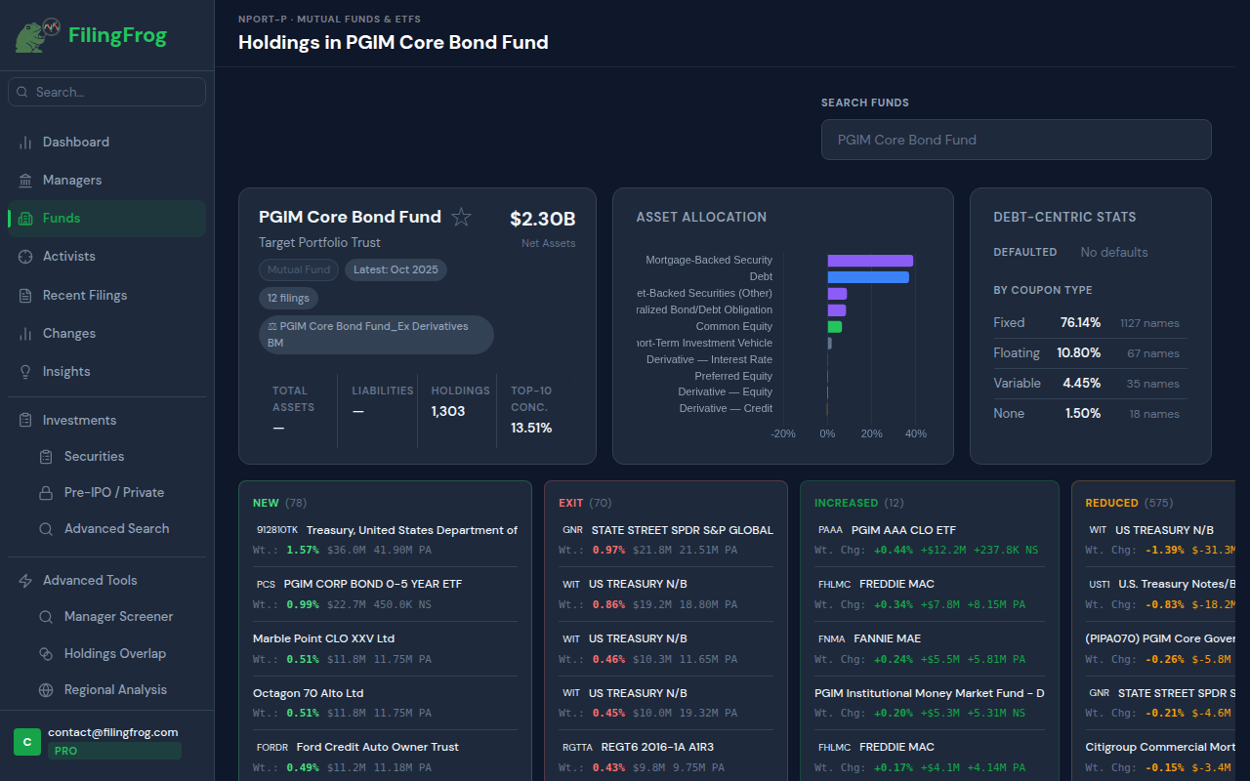This screenshot has height=781, width=1250.
Task: Click the PGIM Core Bond Fund_Ex Derivatives BM benchmark
Action: point(376,335)
